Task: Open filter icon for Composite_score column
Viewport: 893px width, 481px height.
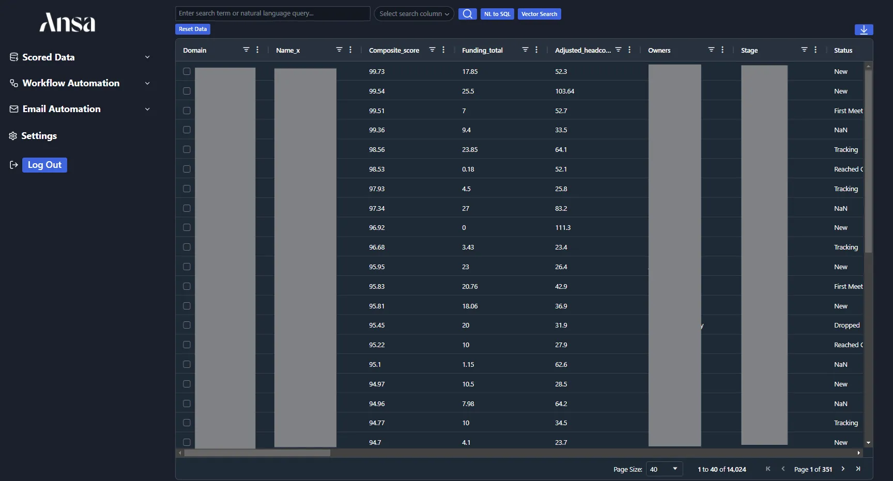Action: point(432,50)
